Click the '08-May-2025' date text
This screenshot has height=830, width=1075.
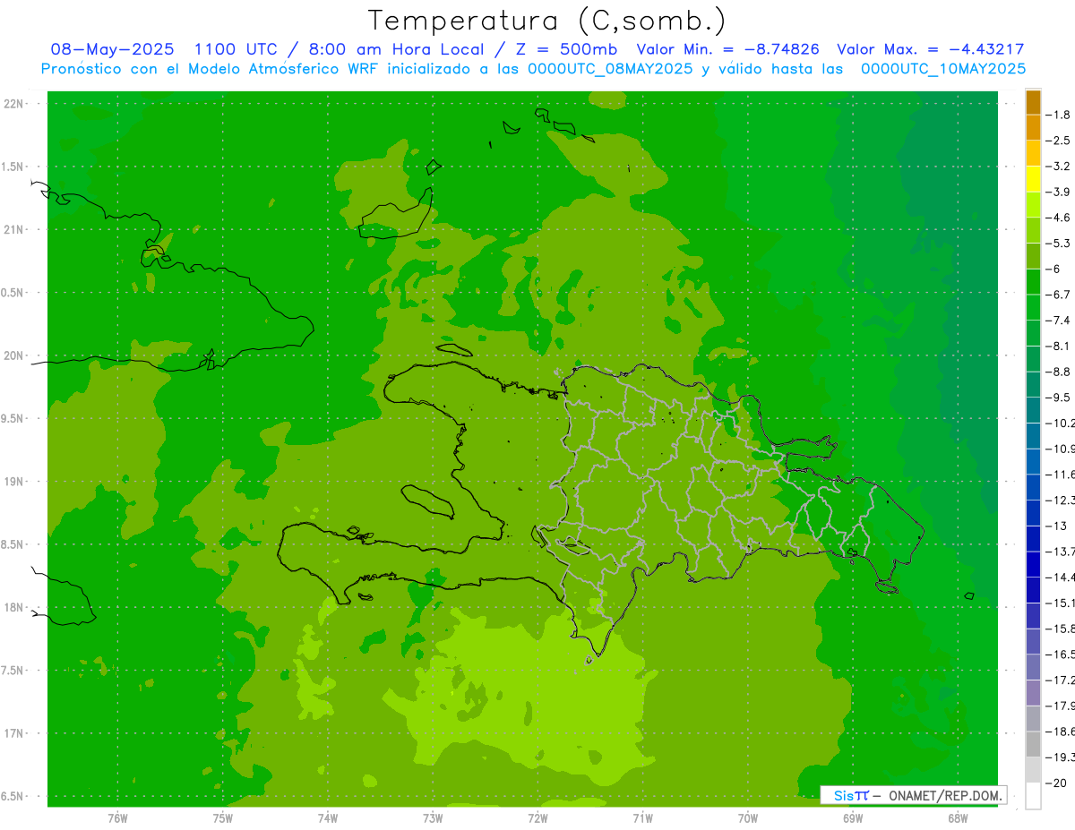112,49
